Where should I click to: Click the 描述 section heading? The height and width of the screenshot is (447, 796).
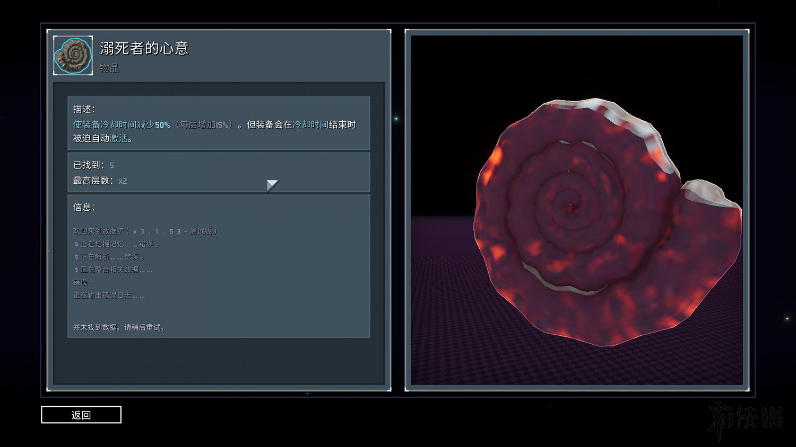coord(84,109)
